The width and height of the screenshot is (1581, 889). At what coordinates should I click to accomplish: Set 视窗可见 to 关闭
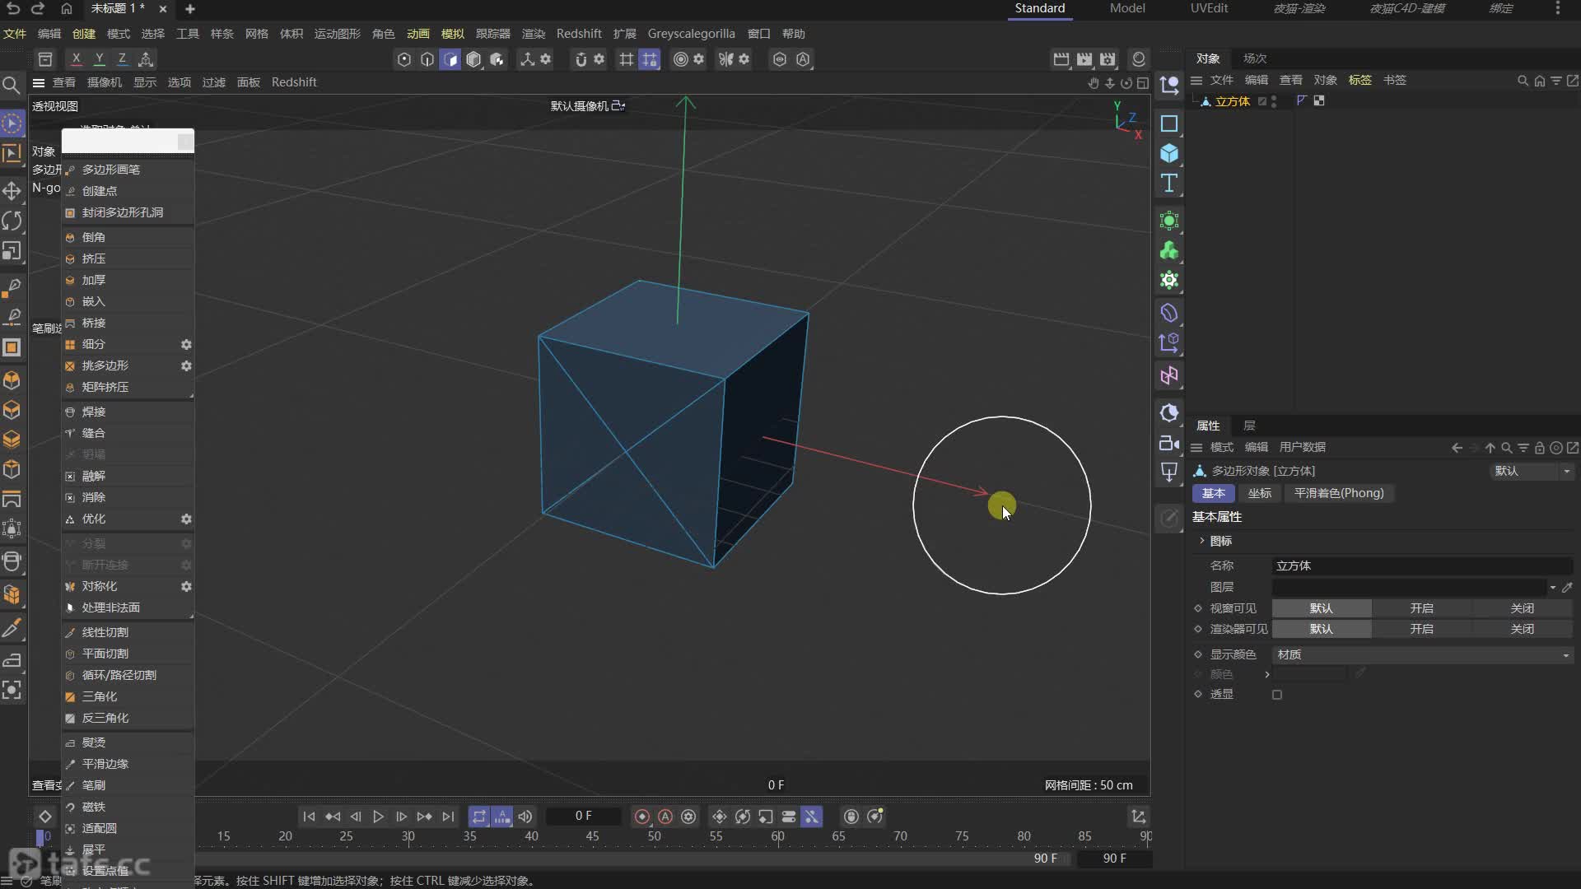click(1522, 608)
